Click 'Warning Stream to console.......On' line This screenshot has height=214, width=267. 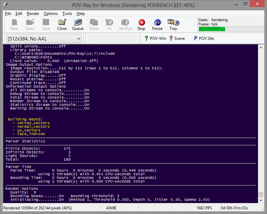click(50, 108)
